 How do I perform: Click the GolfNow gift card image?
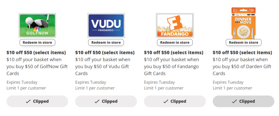click(x=37, y=26)
